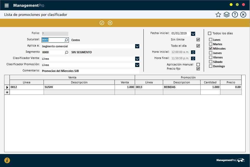Mark this screen as favorite with star icon

tap(218, 15)
